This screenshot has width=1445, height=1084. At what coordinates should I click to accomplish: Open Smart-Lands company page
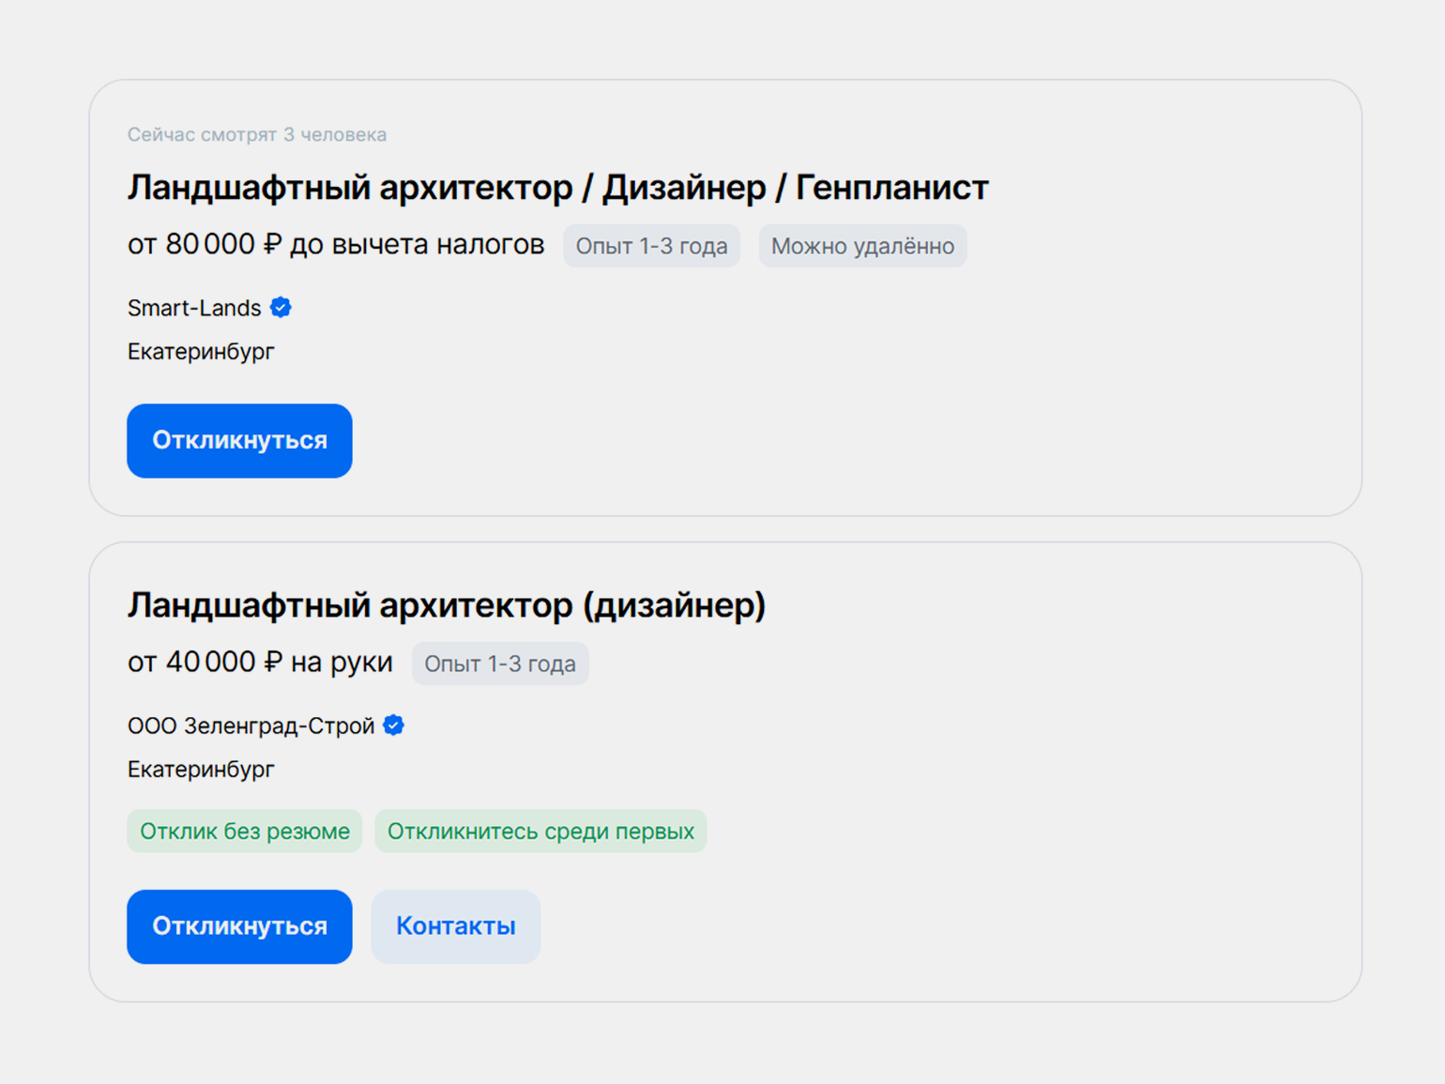click(x=194, y=308)
